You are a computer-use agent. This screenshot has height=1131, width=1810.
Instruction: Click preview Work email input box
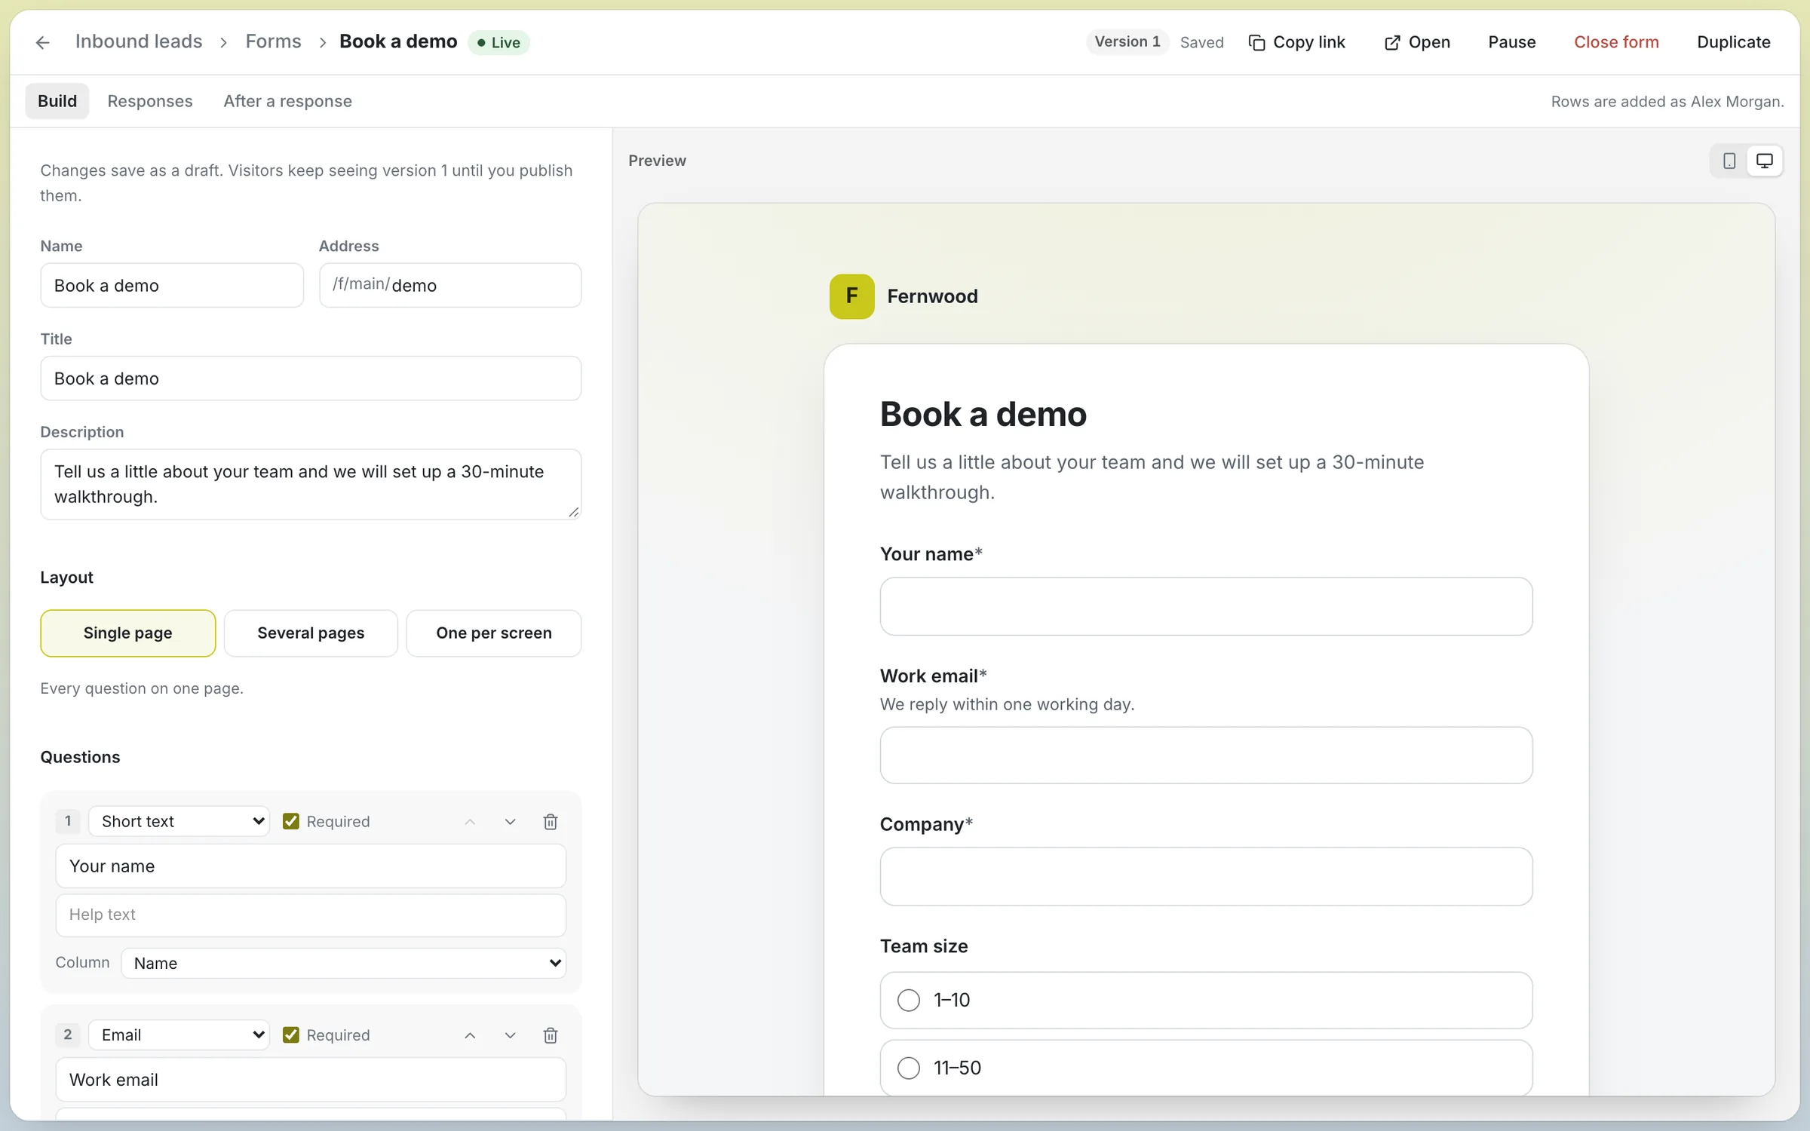pos(1206,755)
